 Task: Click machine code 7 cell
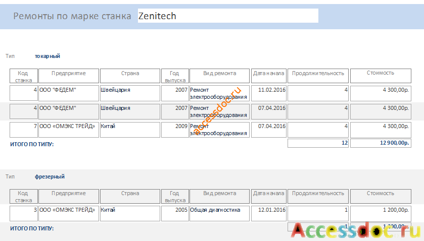[24, 130]
